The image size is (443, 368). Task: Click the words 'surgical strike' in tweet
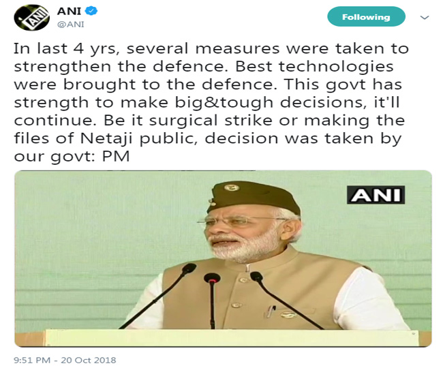211,121
